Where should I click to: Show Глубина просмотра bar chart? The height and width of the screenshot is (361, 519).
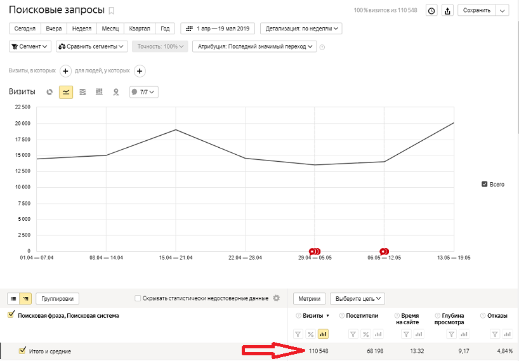464,334
